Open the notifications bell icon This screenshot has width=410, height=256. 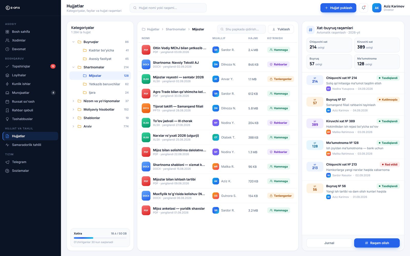(x=363, y=8)
